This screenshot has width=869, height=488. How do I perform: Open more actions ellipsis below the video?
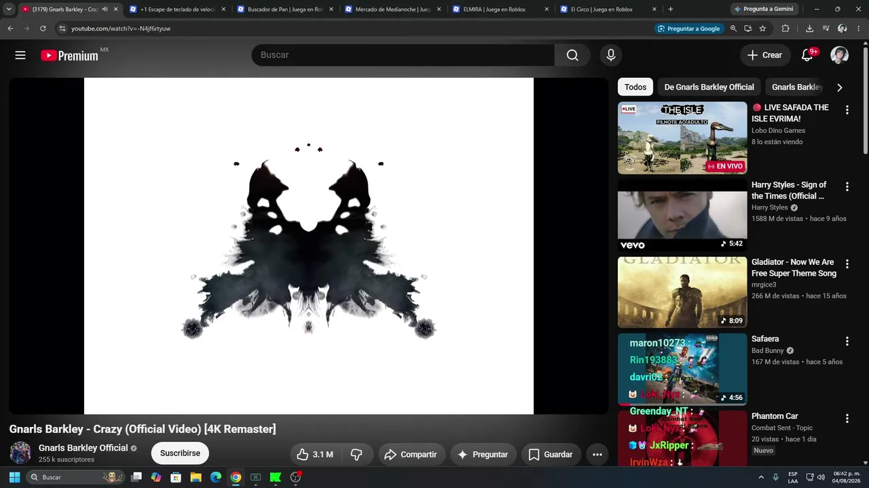[x=597, y=454]
